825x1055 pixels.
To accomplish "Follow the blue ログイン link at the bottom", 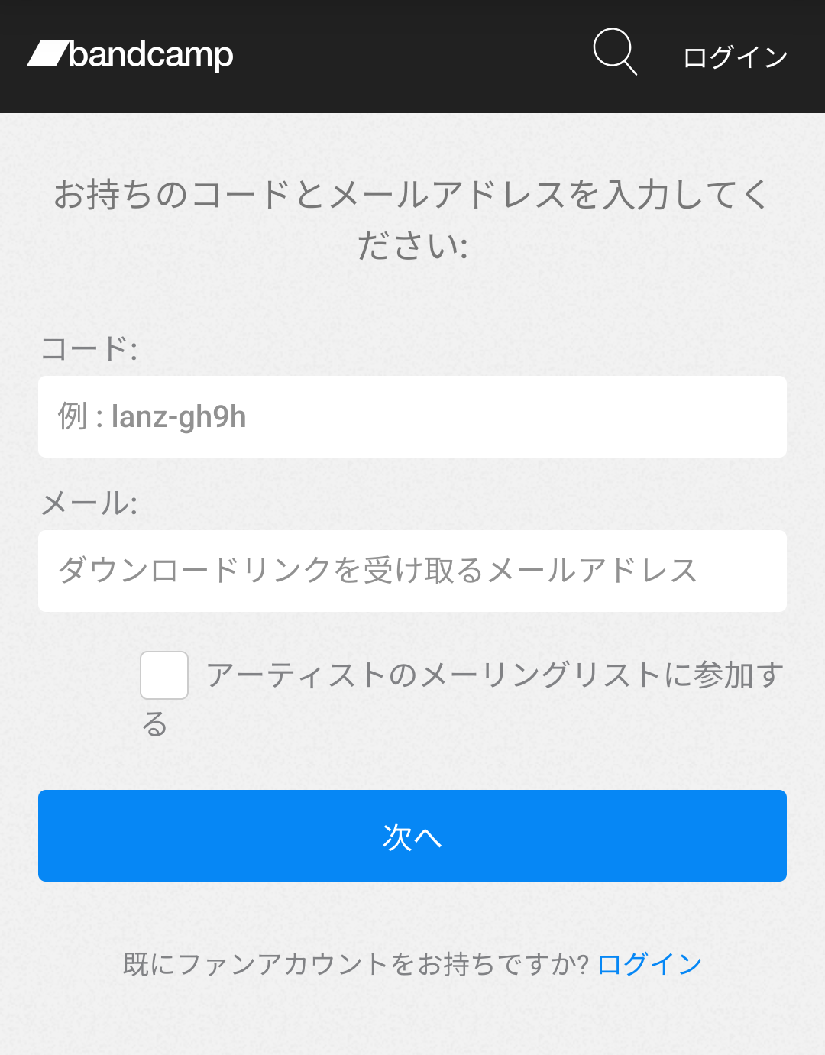I will [649, 964].
